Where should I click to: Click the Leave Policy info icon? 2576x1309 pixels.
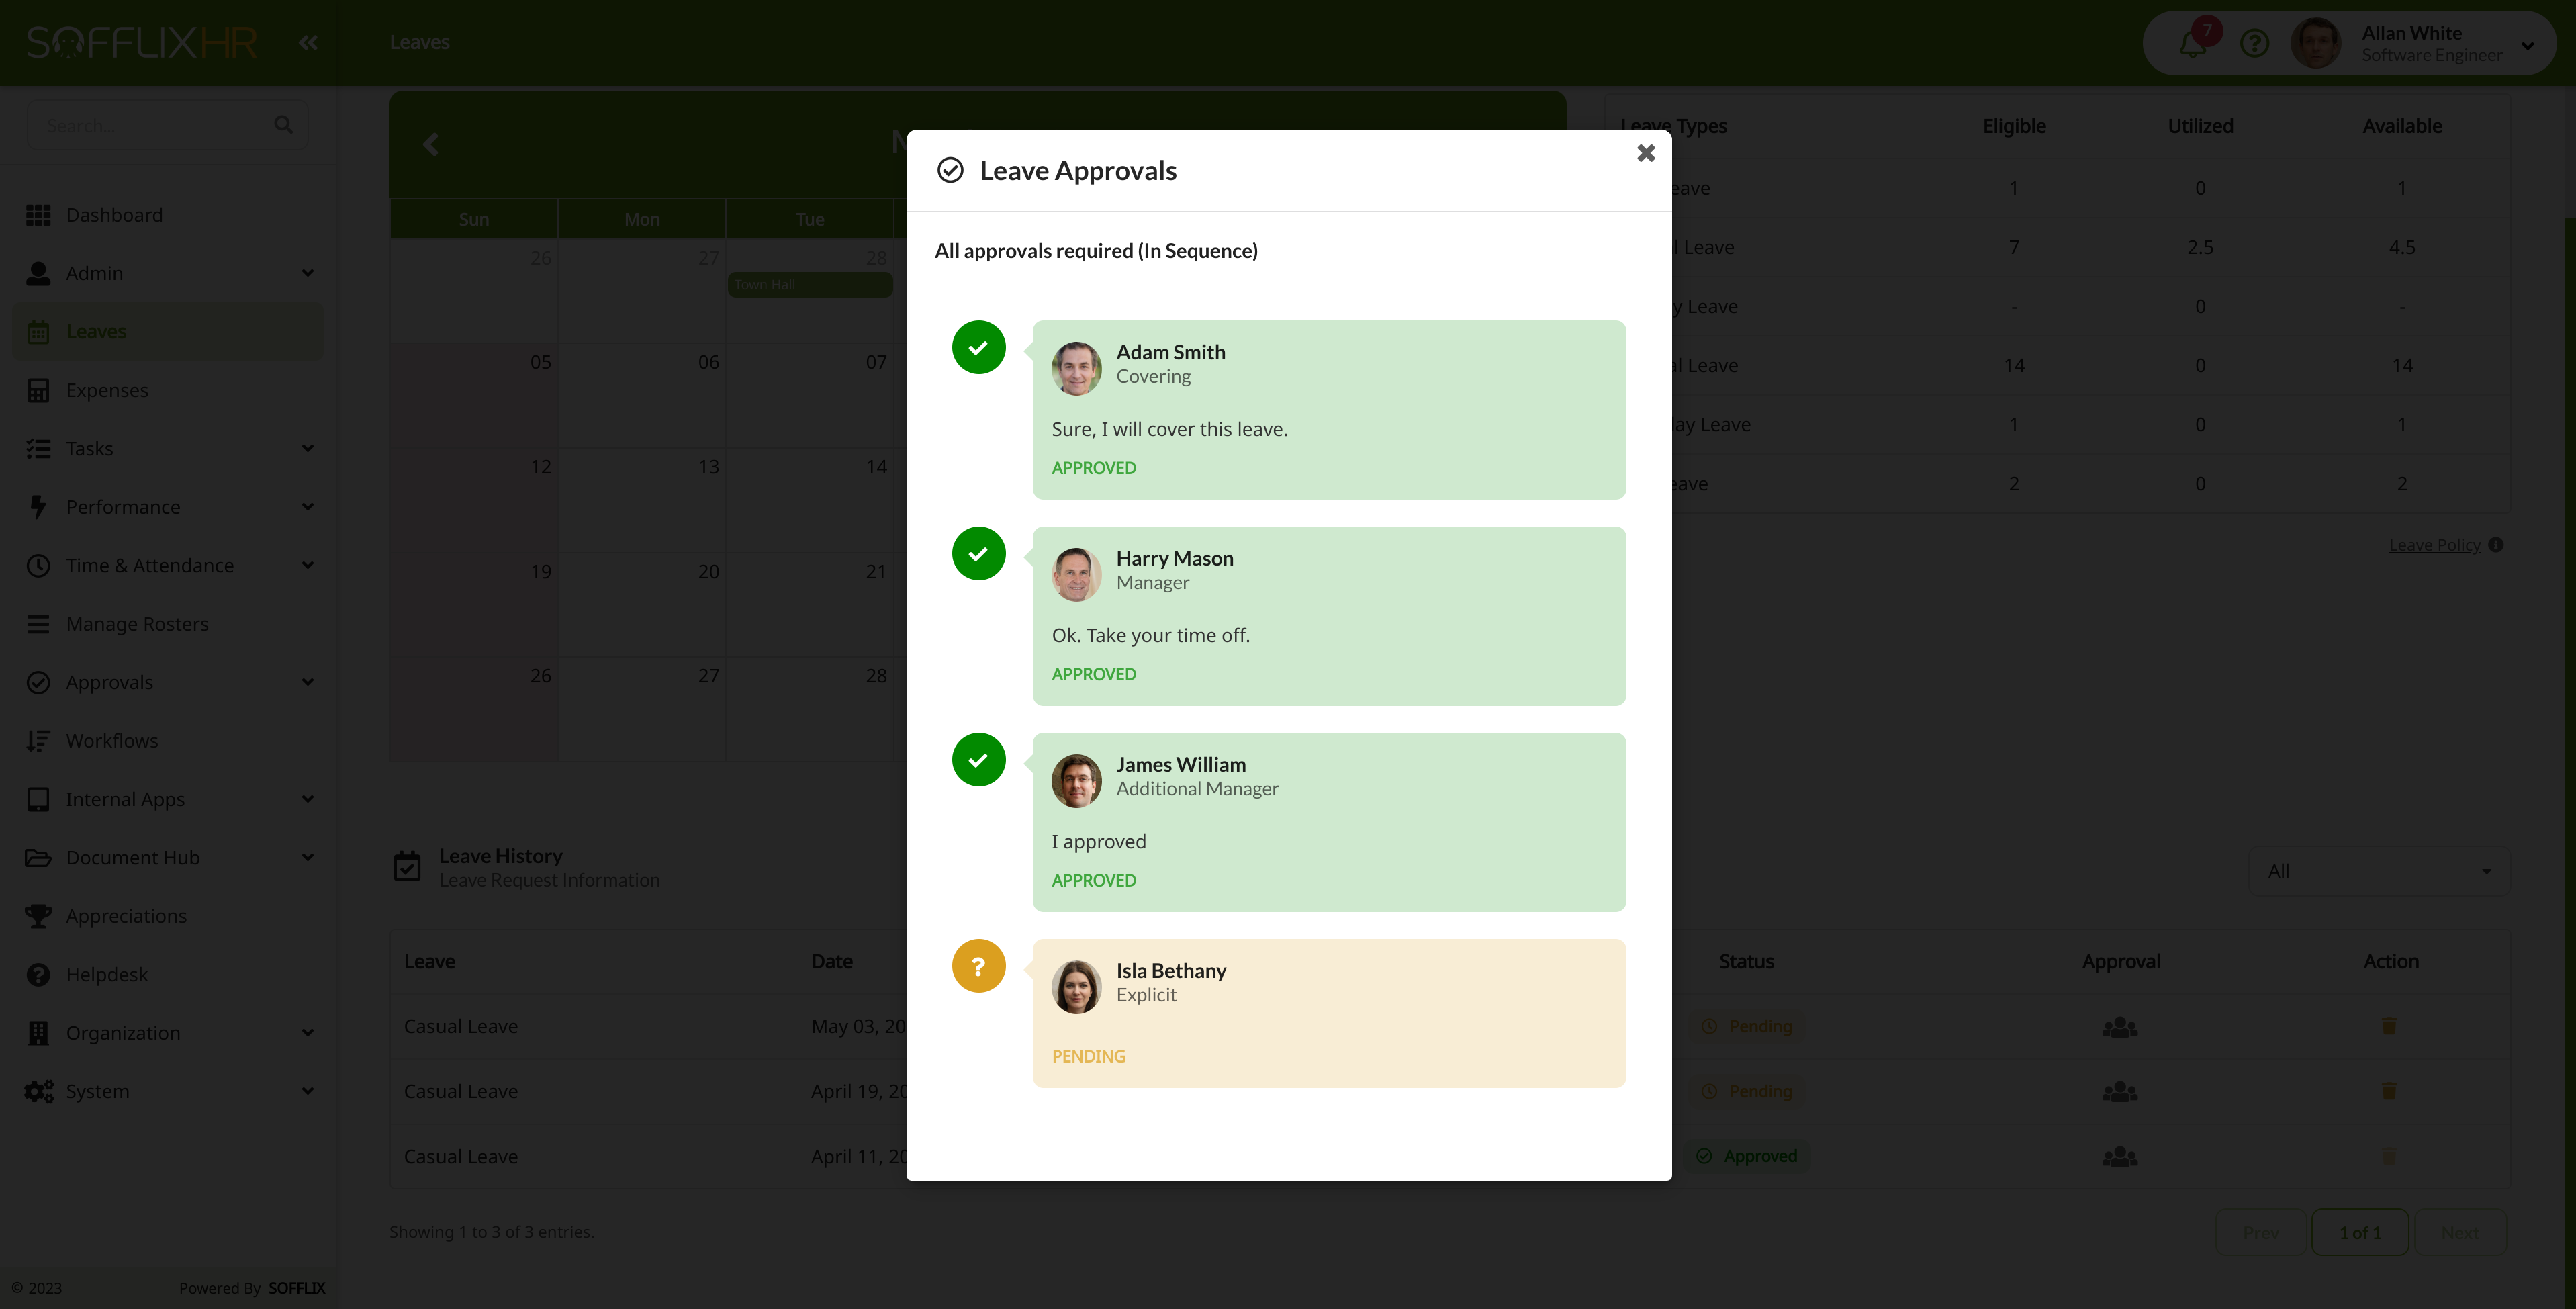(2496, 545)
